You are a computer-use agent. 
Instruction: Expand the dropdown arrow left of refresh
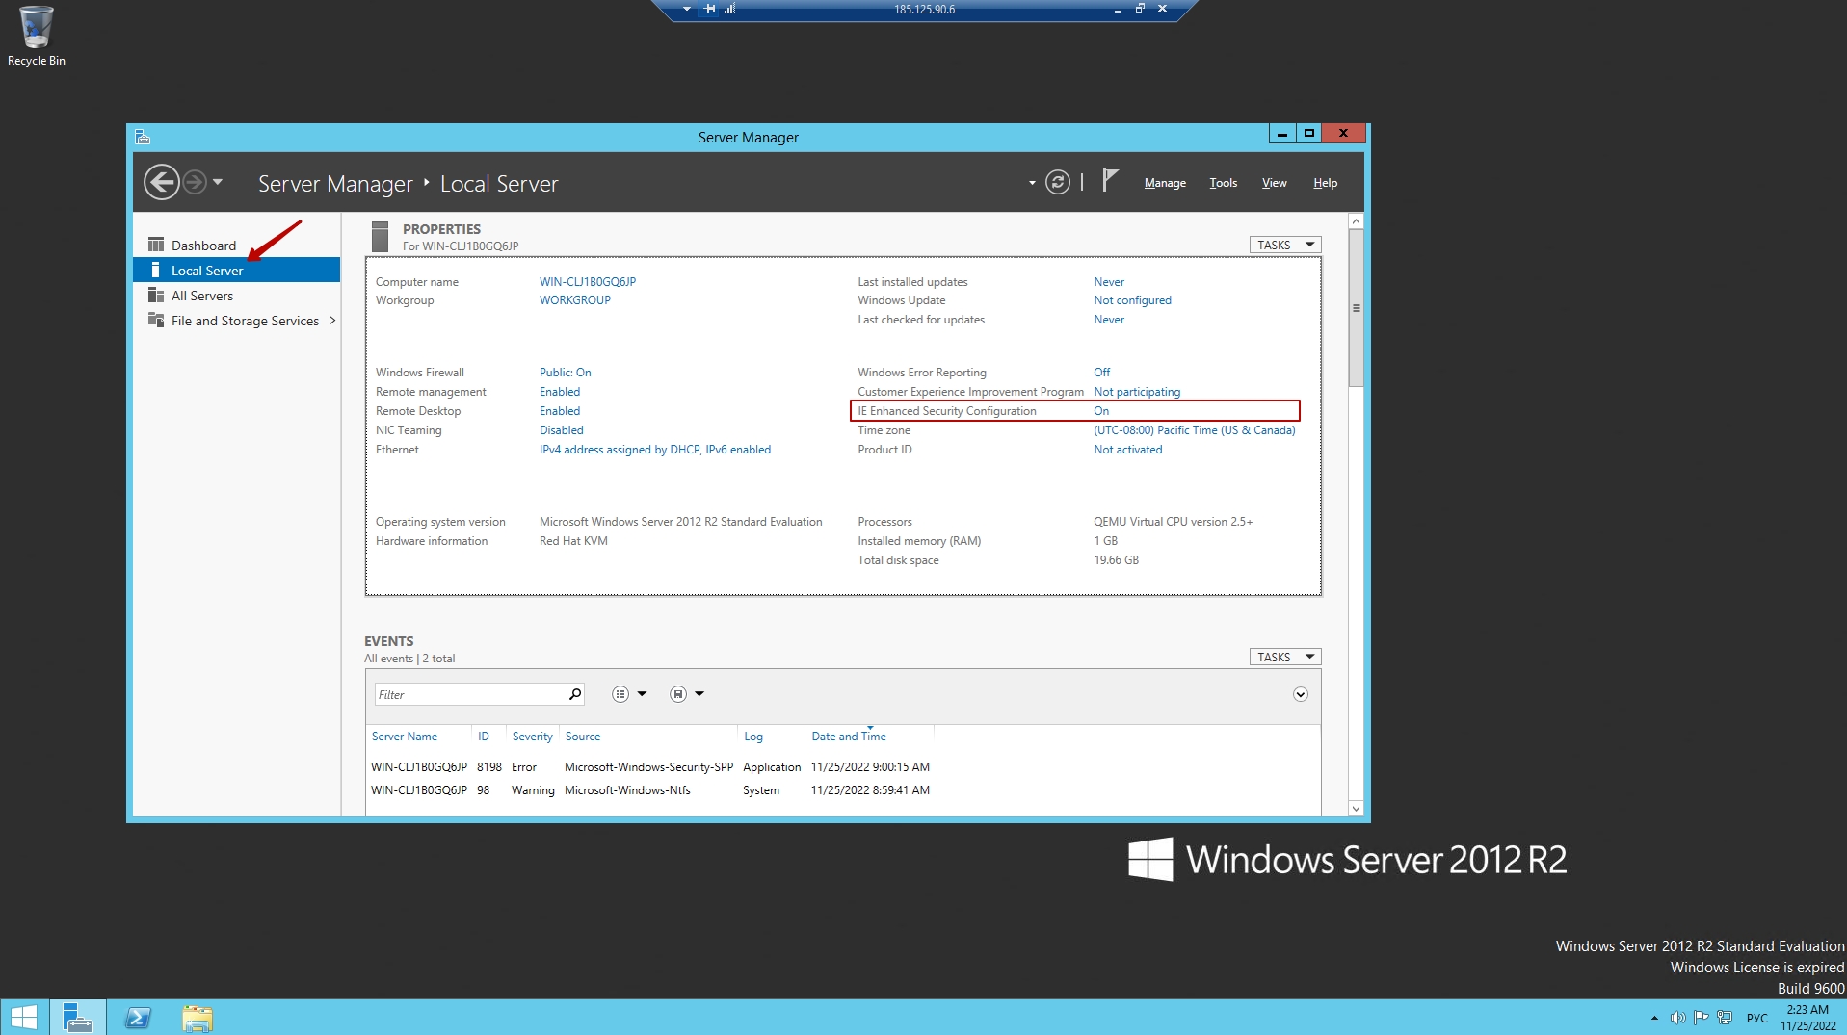(x=1032, y=183)
